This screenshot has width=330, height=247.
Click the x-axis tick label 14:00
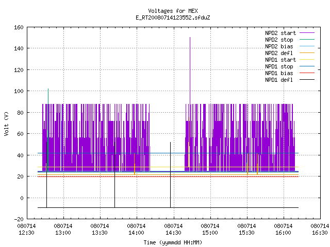click(x=136, y=233)
